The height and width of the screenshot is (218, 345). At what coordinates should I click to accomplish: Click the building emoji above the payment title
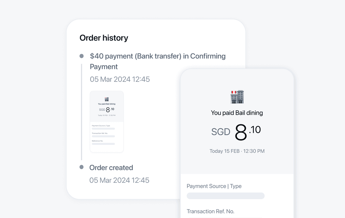pos(237,97)
